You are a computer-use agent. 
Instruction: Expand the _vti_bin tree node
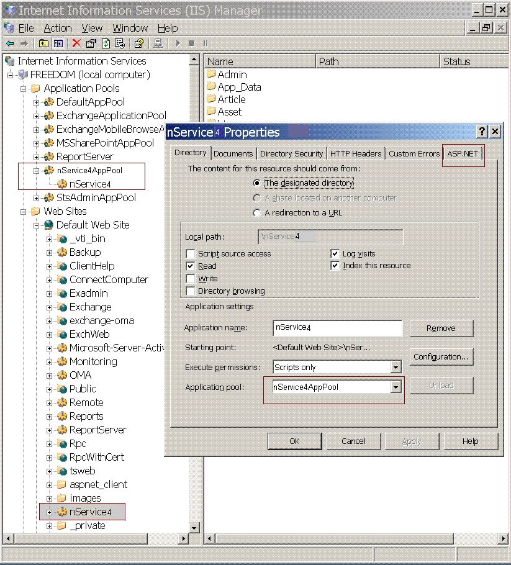pos(50,239)
